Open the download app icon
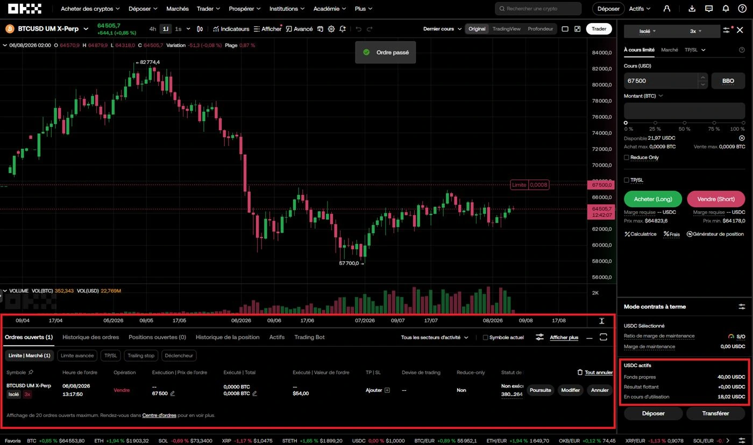Screen dimensions: 753x445 pyautogui.click(x=692, y=9)
